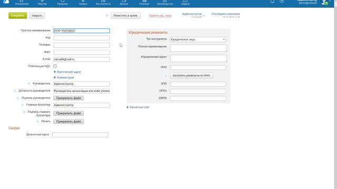Click the E-mail input field

[x=82, y=59]
